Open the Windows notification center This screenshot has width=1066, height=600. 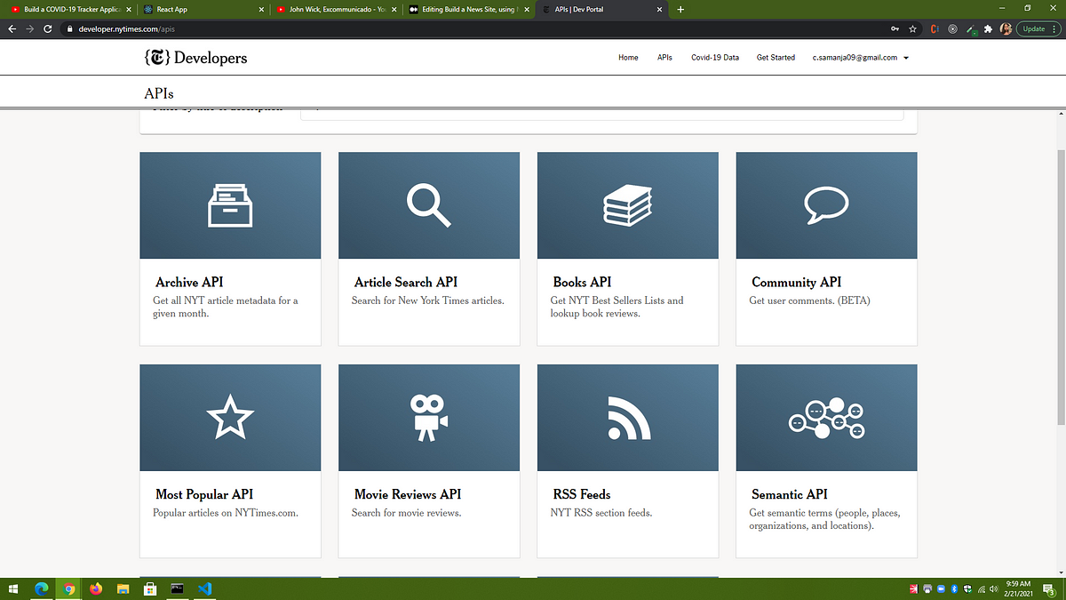point(1048,588)
